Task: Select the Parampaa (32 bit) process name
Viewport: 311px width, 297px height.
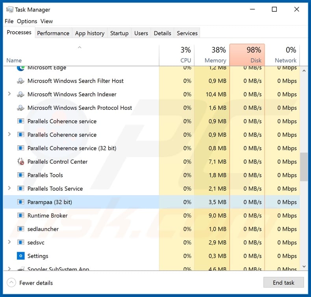Action: point(50,202)
